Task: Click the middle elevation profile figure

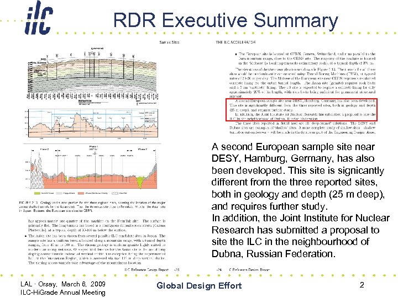Action: [x=93, y=124]
